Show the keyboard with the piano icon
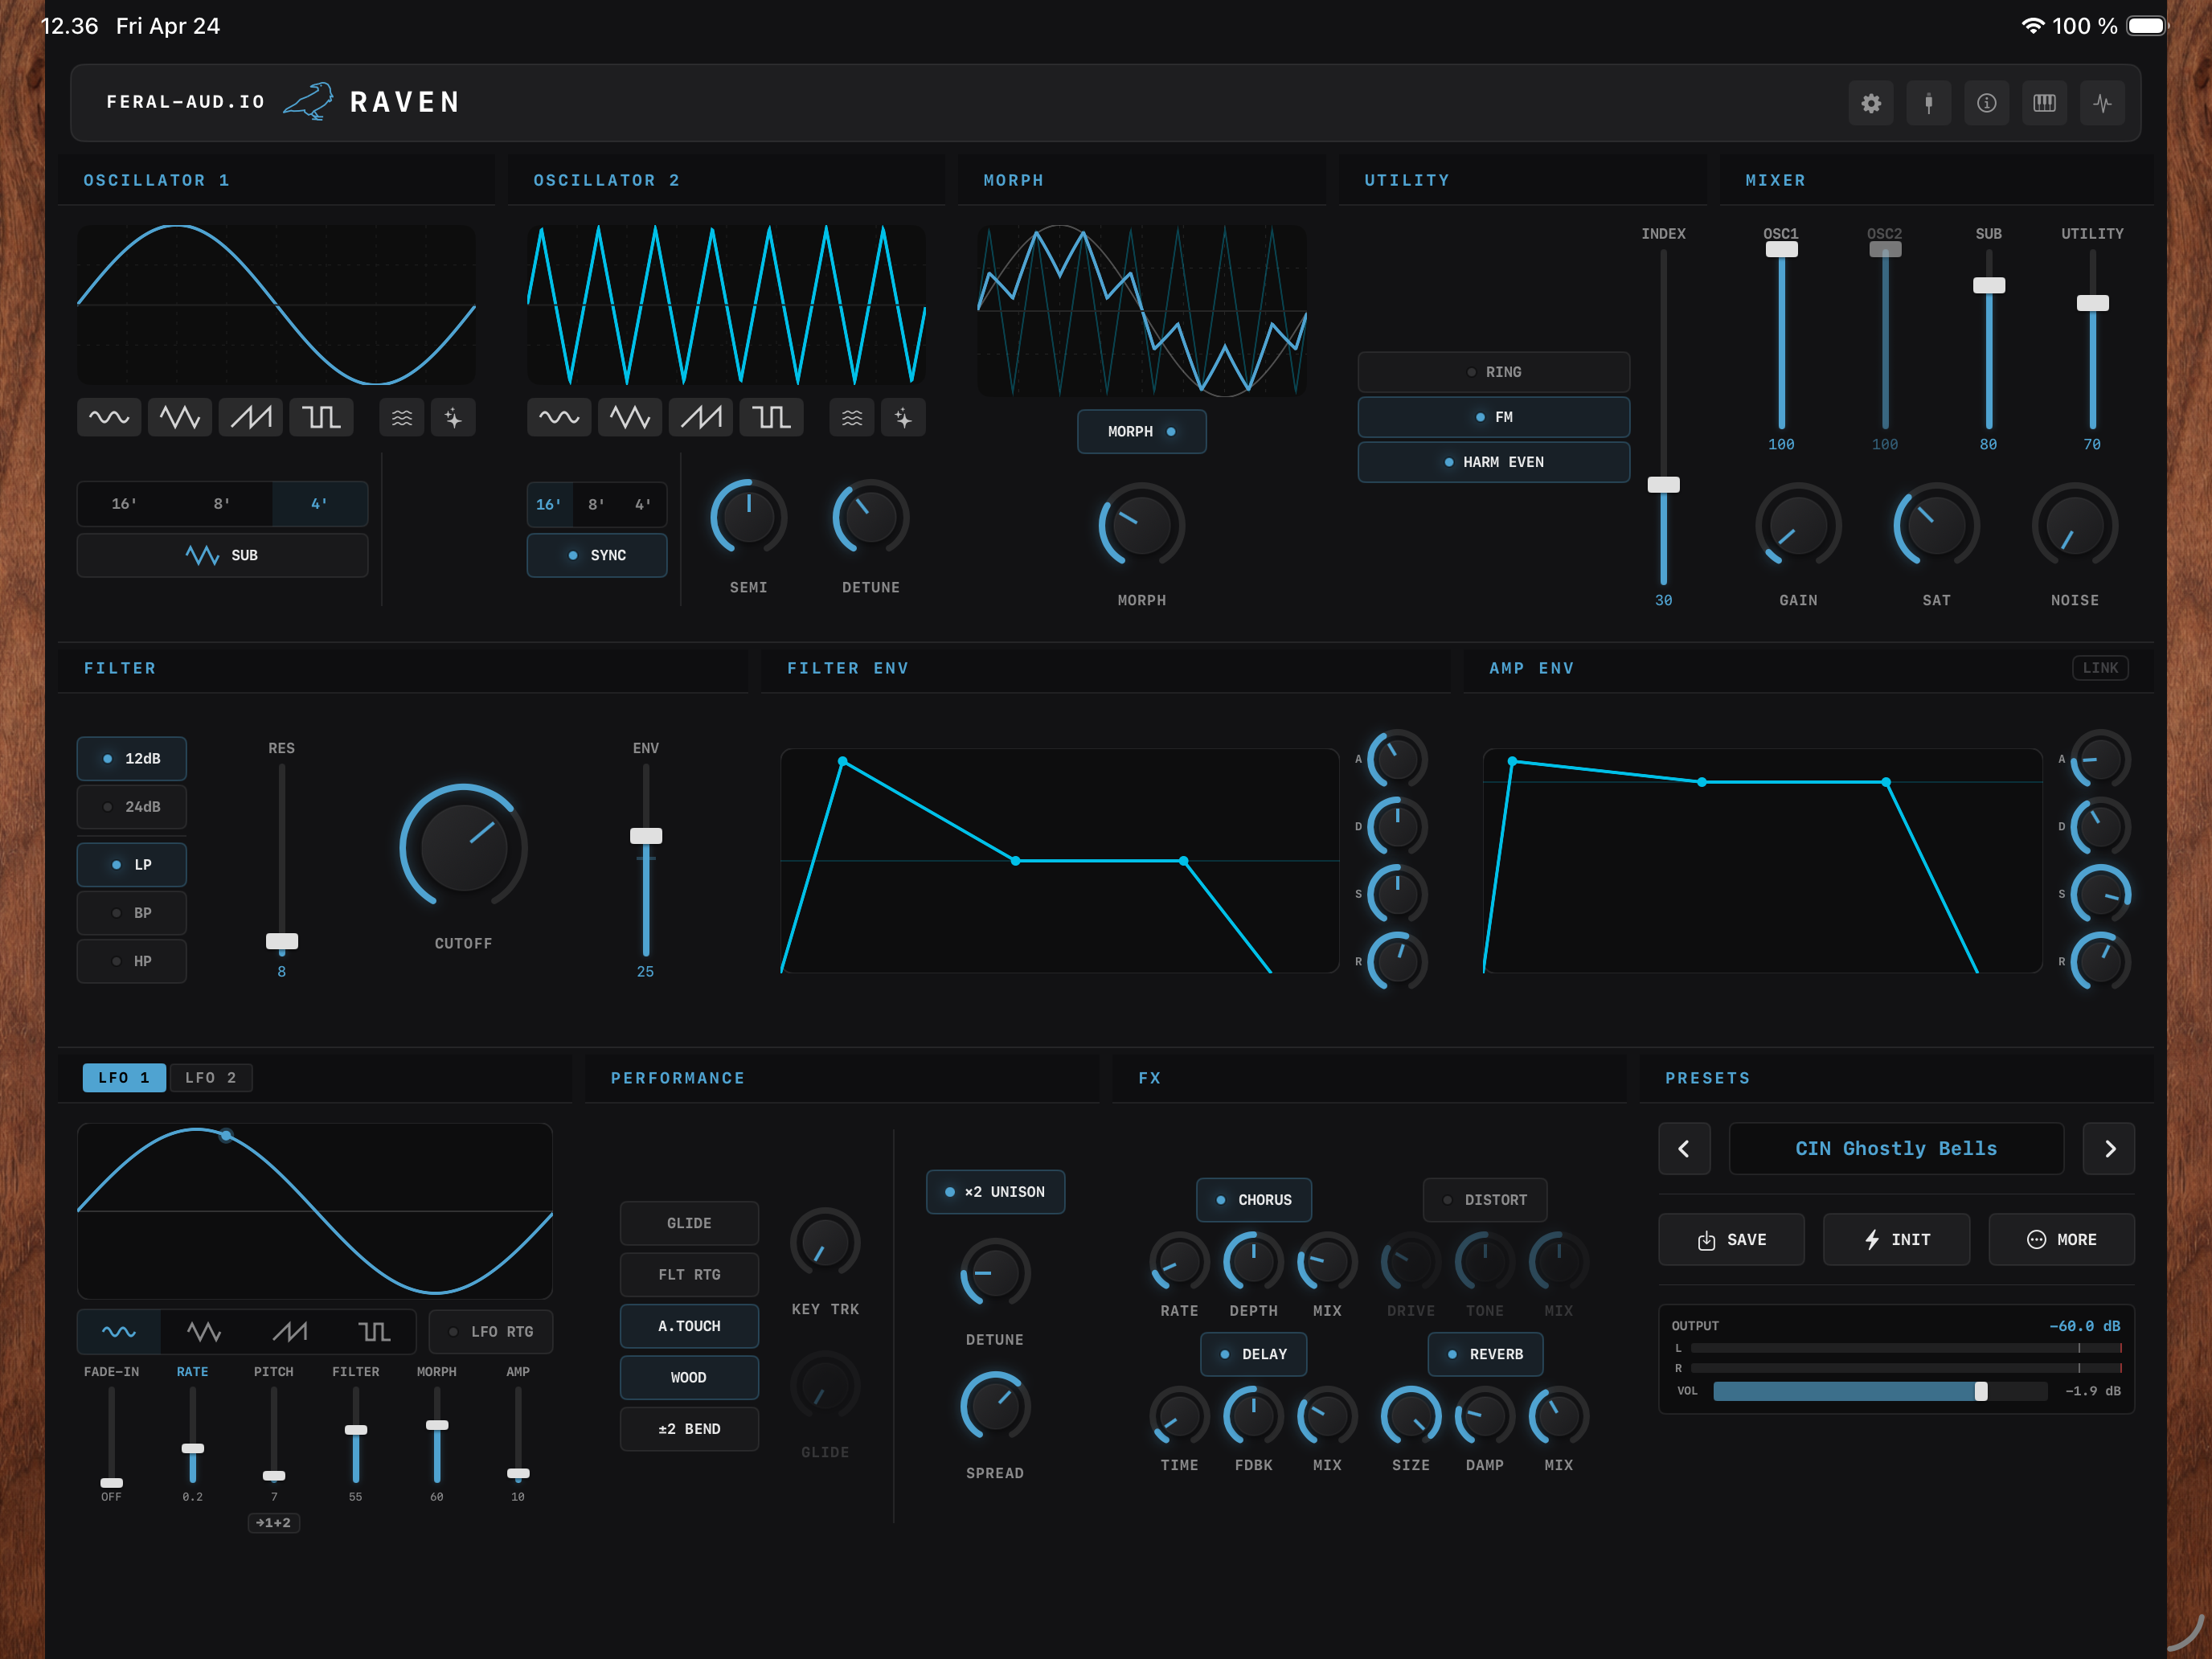 tap(2045, 103)
